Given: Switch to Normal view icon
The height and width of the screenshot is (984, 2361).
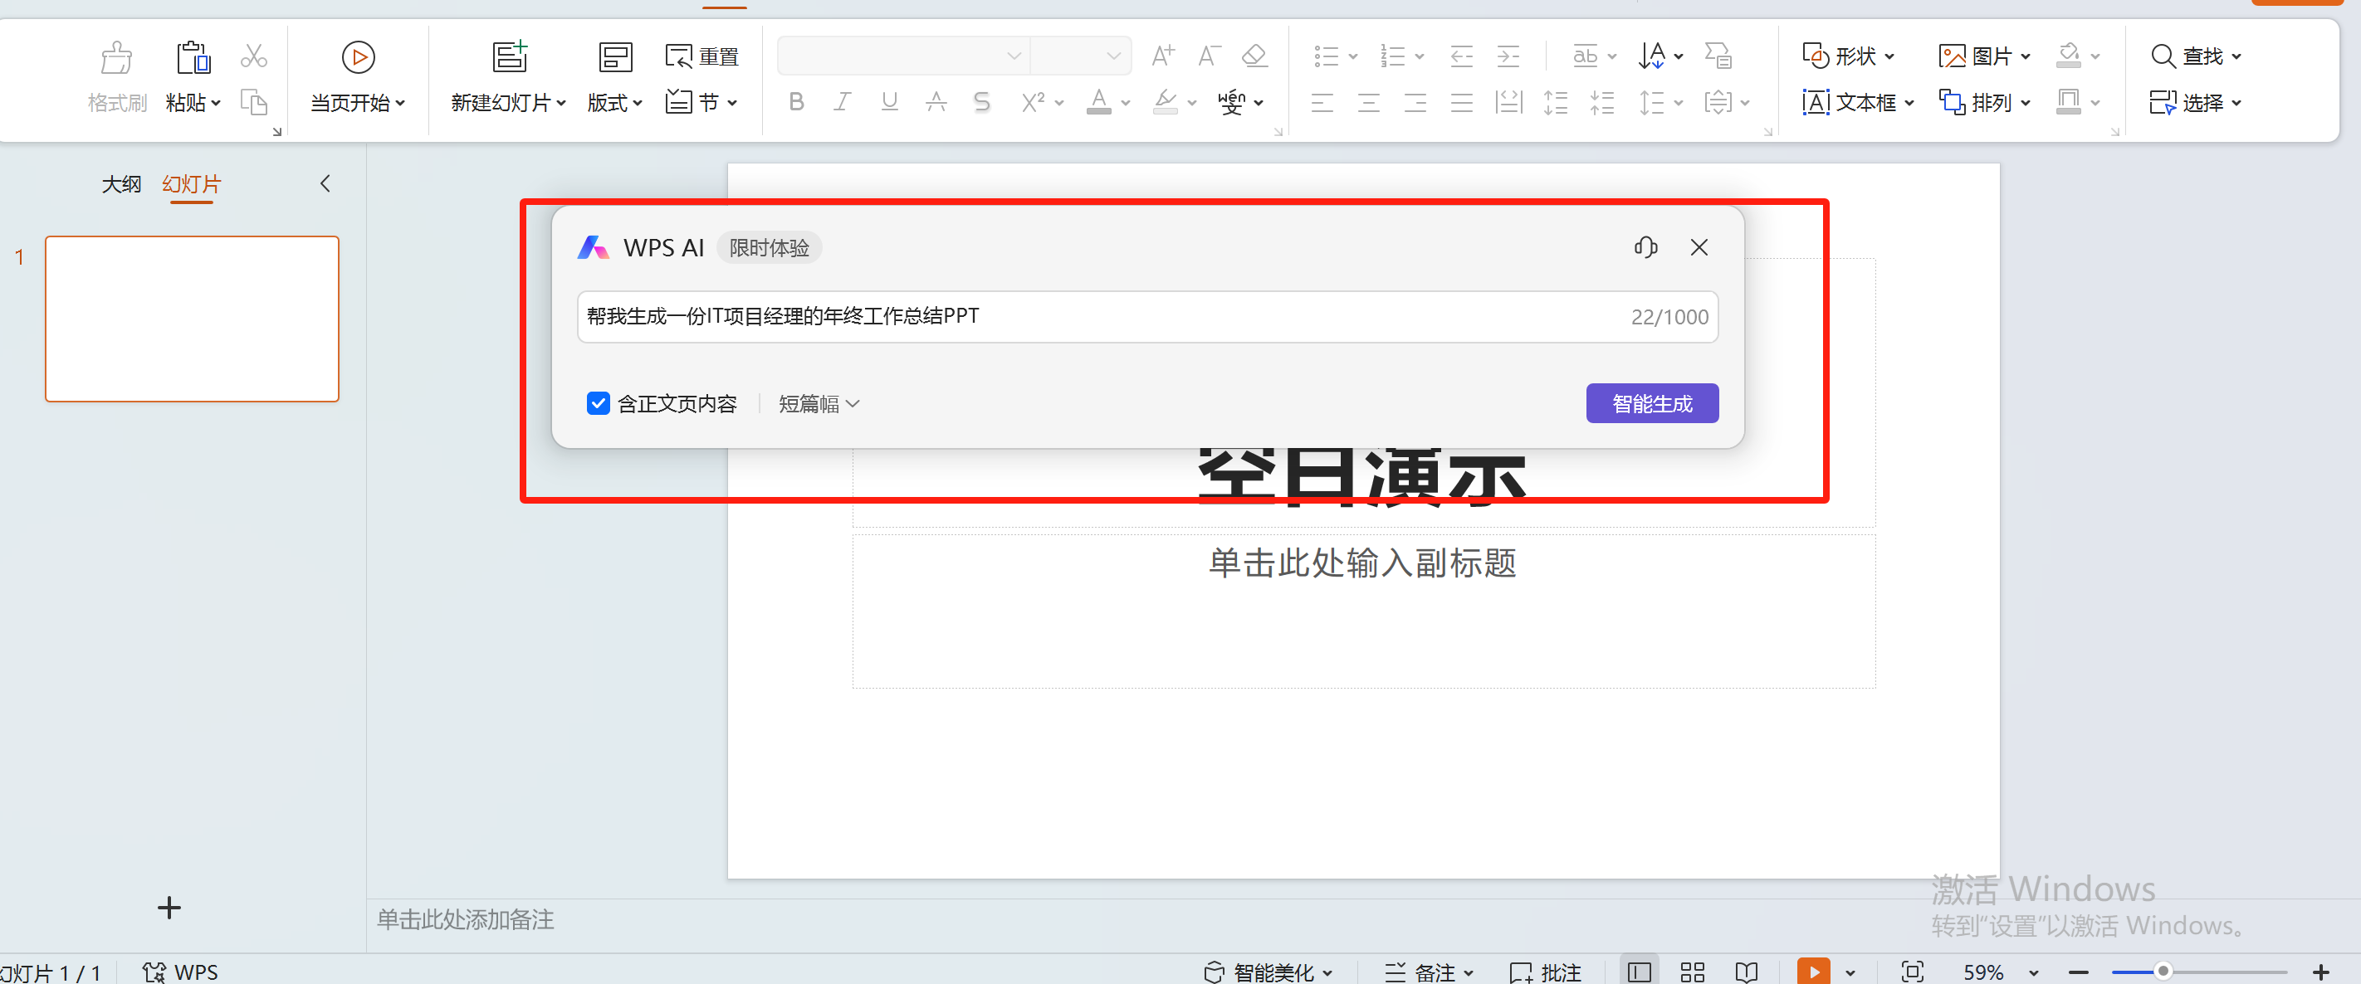Looking at the screenshot, I should [1639, 972].
